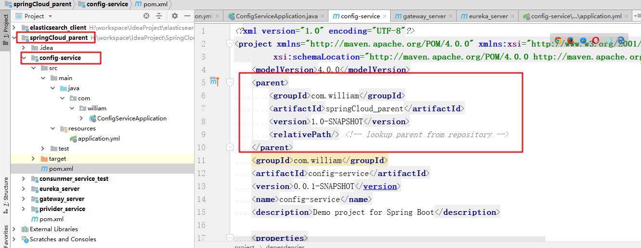The height and width of the screenshot is (248, 641).
Task: Collapse the william package
Action: (72, 108)
